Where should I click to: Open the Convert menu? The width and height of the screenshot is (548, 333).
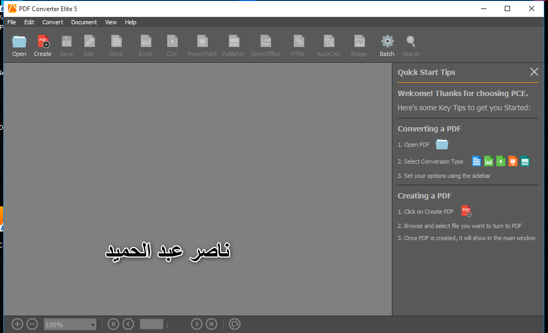point(53,22)
